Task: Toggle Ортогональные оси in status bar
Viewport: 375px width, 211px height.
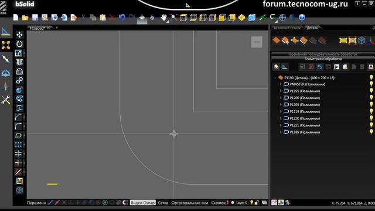Action: [190, 203]
